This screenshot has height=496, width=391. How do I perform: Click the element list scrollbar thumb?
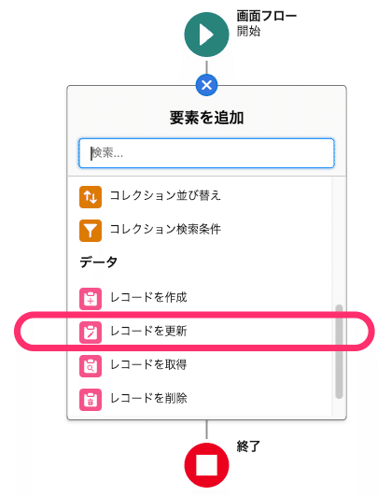coord(339,351)
